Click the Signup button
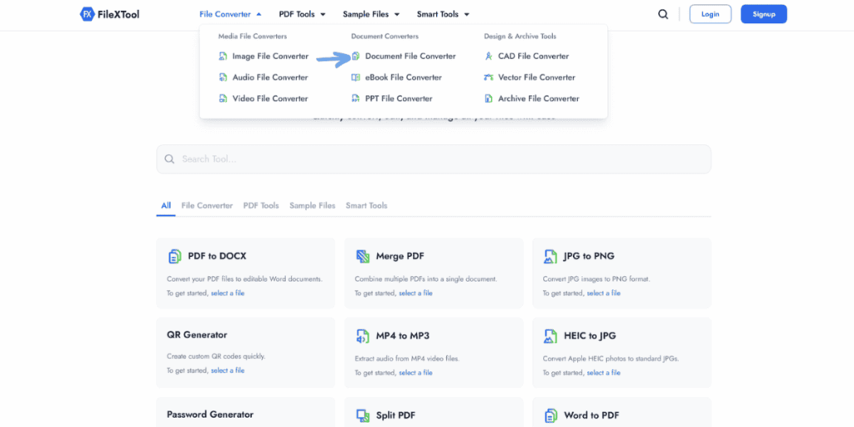854x427 pixels. click(764, 14)
